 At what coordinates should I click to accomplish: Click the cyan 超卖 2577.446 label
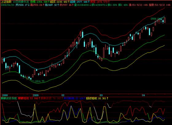tap(79, 2)
